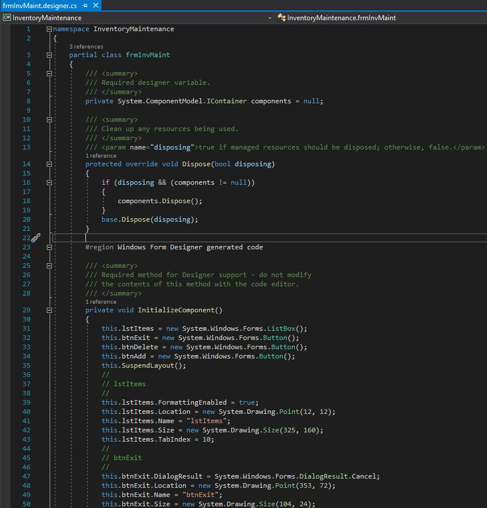Collapse the namespace InventoryMaintenance block
Image resolution: width=487 pixels, height=508 pixels.
click(48, 28)
